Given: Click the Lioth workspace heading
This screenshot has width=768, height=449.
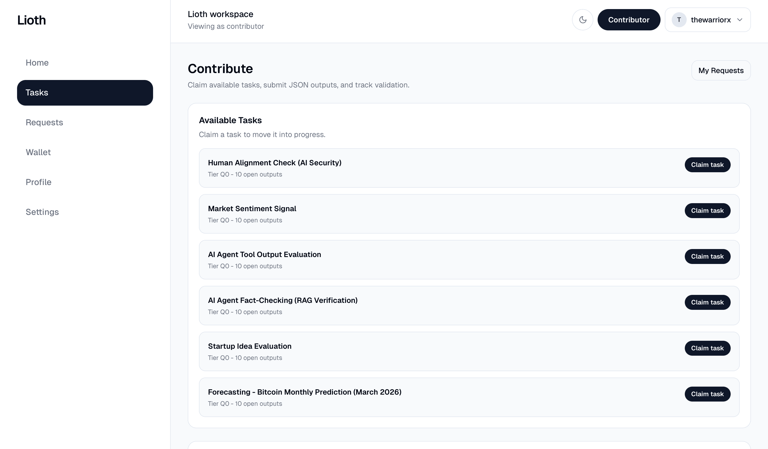Looking at the screenshot, I should [220, 14].
